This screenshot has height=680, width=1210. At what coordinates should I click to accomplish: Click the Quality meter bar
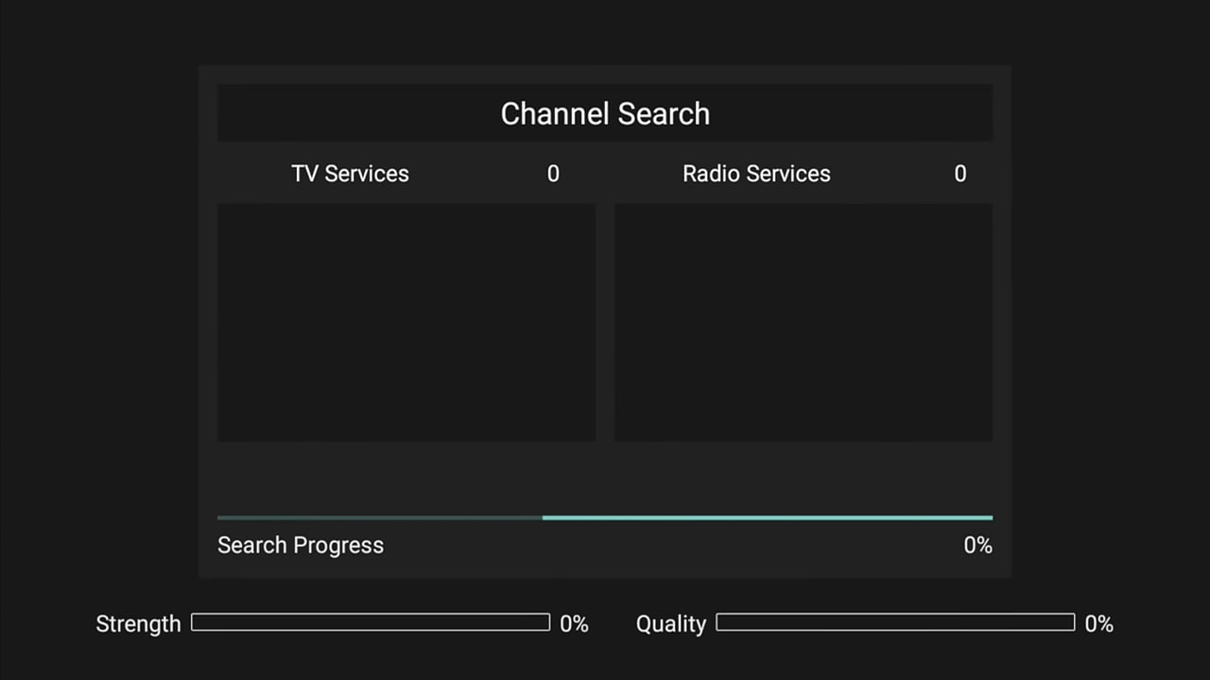[x=896, y=622]
